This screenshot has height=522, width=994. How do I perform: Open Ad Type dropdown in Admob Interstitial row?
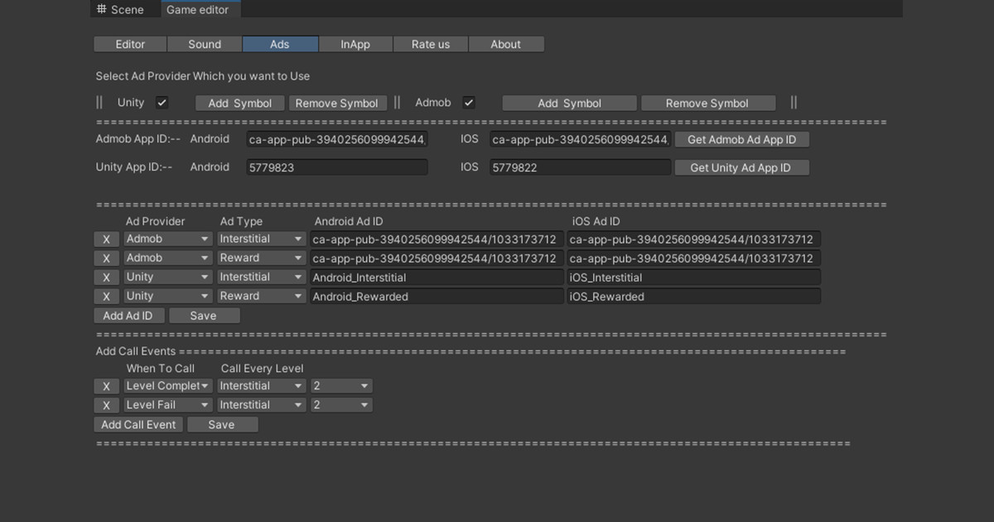(x=262, y=239)
